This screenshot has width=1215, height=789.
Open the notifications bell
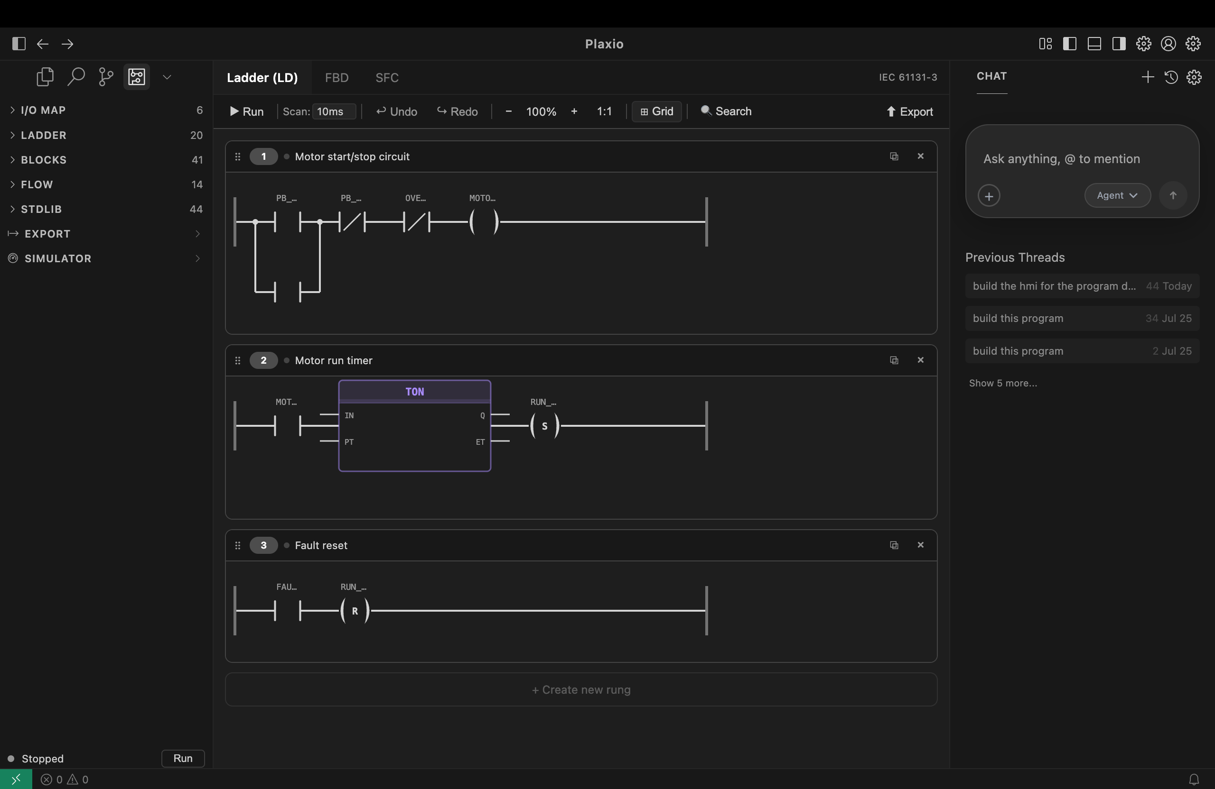pyautogui.click(x=1194, y=780)
